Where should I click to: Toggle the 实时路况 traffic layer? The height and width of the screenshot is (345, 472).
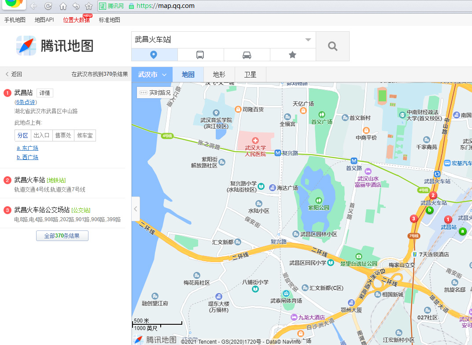click(x=155, y=93)
